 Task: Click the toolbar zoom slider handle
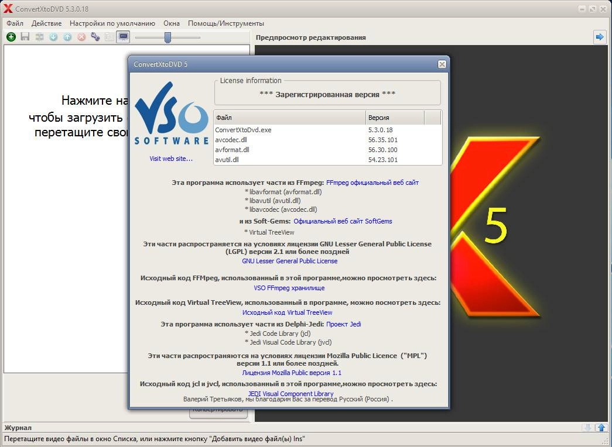pyautogui.click(x=168, y=37)
